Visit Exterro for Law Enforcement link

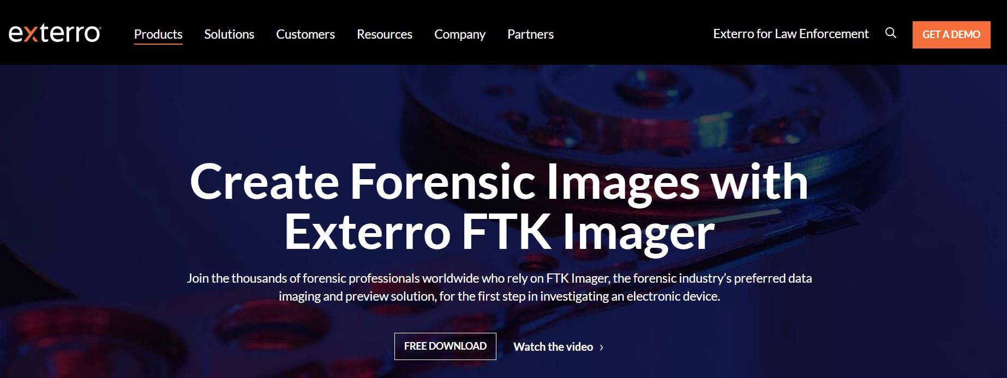pyautogui.click(x=791, y=34)
